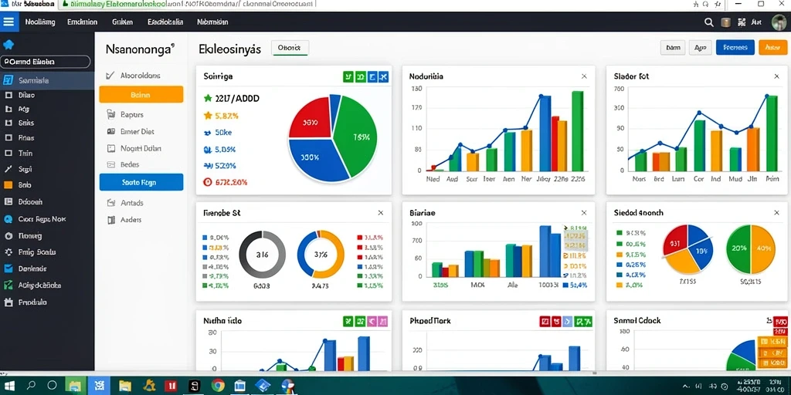Open the Emdinion menu in top bar
Image resolution: width=791 pixels, height=395 pixels.
tap(82, 22)
